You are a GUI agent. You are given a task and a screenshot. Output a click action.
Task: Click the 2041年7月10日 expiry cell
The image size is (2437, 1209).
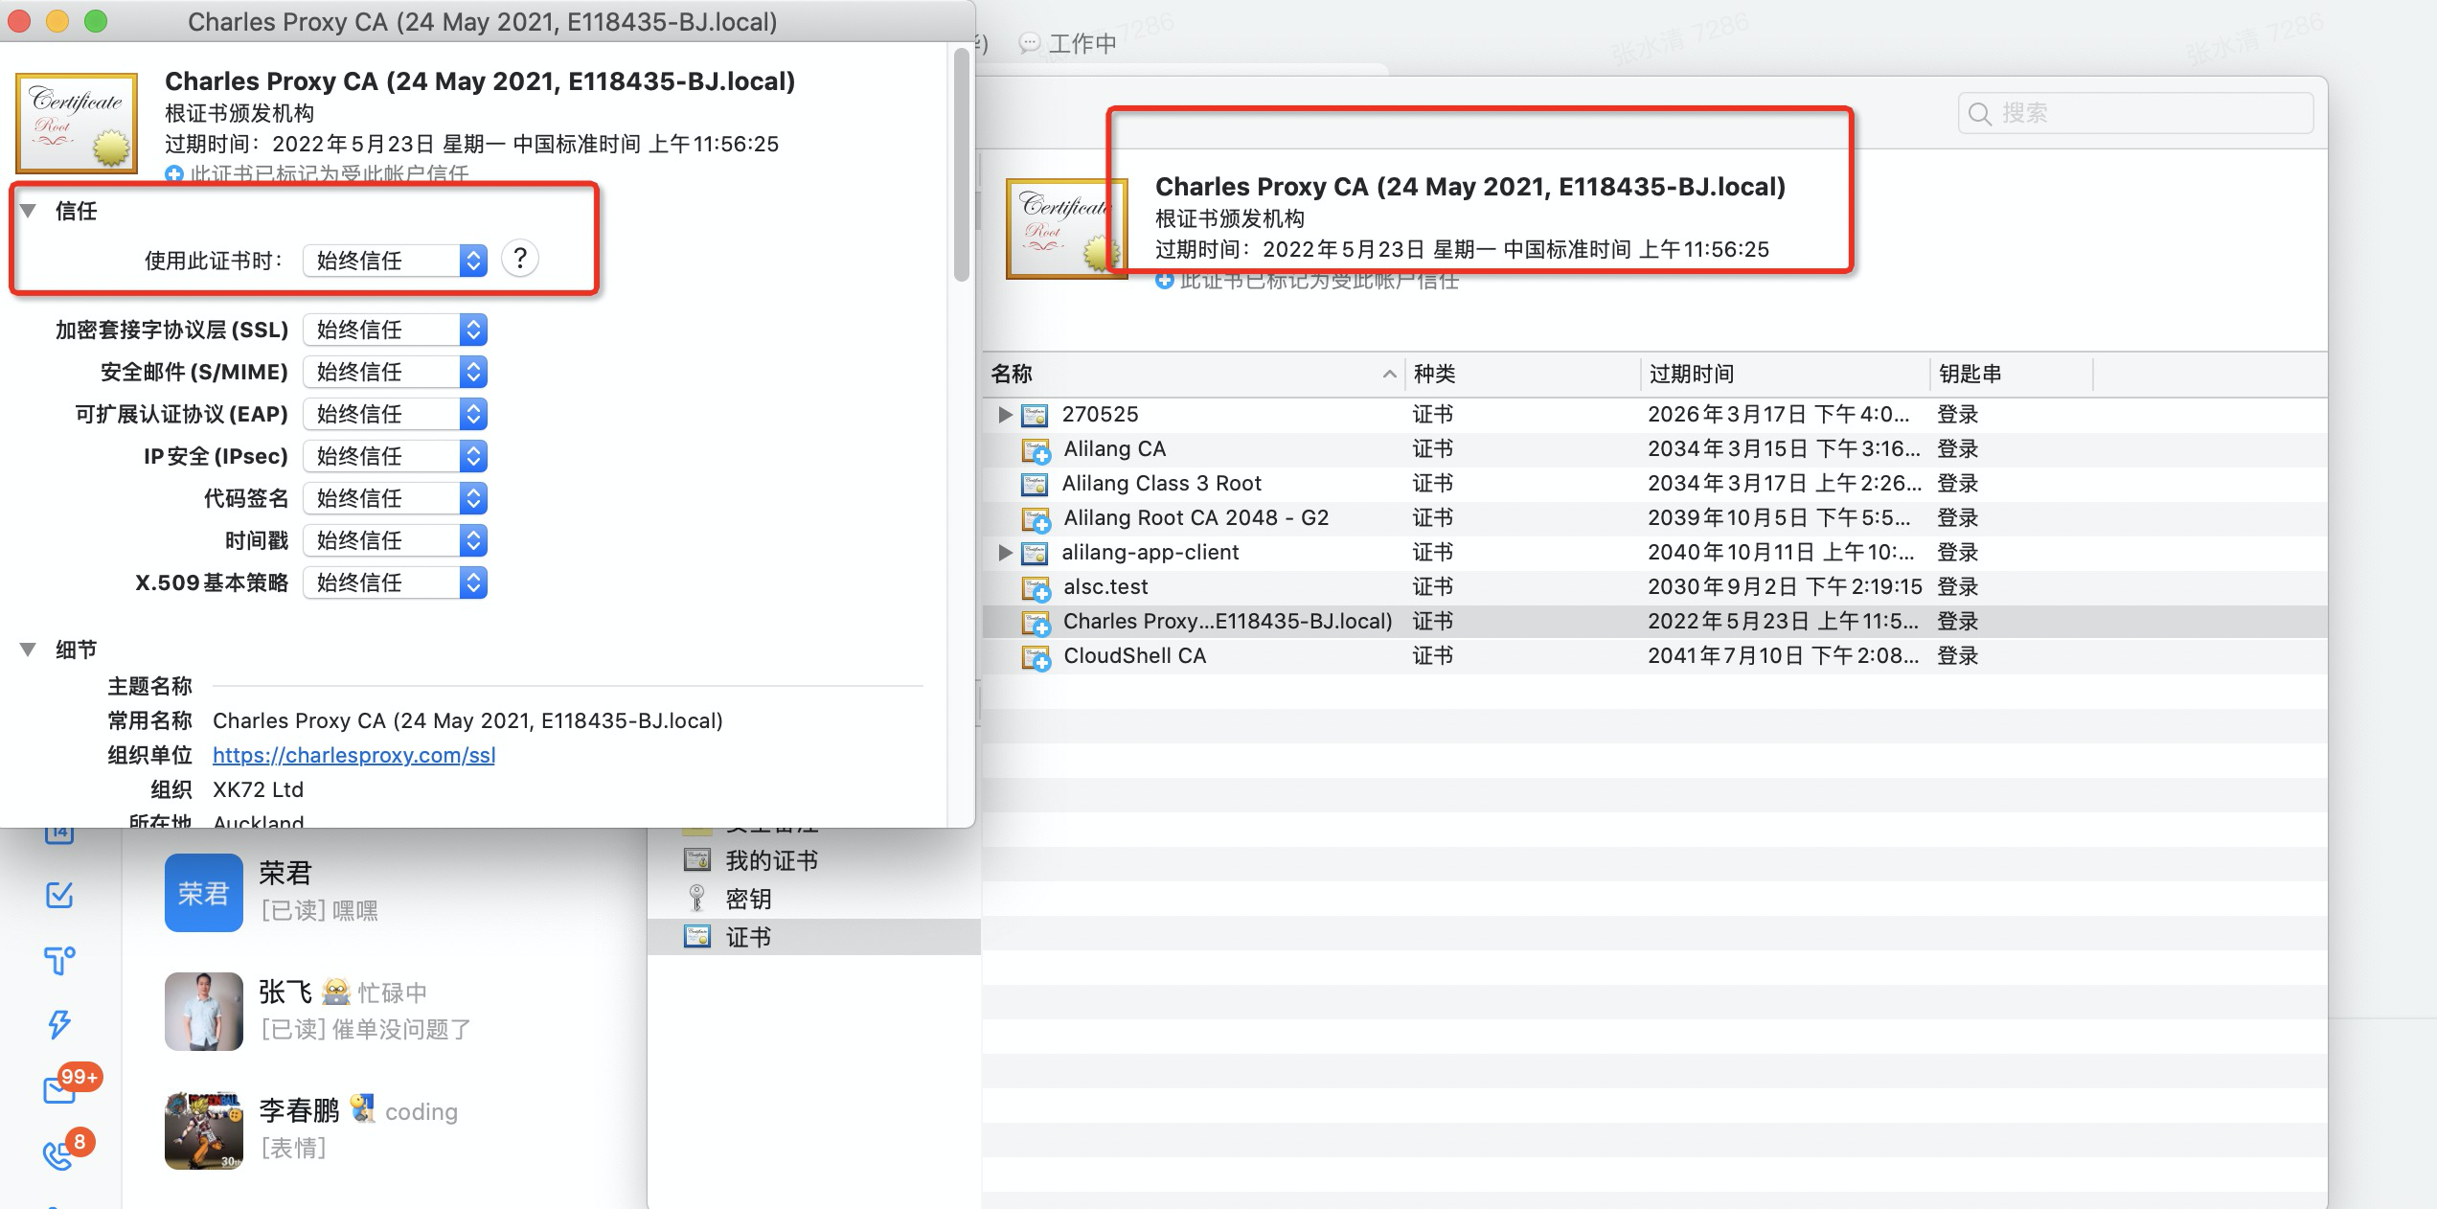(x=1783, y=656)
